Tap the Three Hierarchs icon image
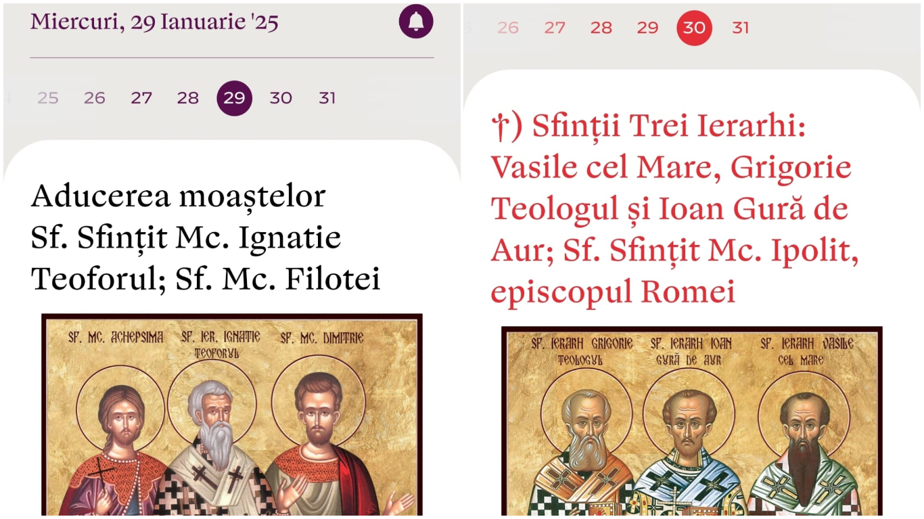The image size is (924, 519). 692,422
